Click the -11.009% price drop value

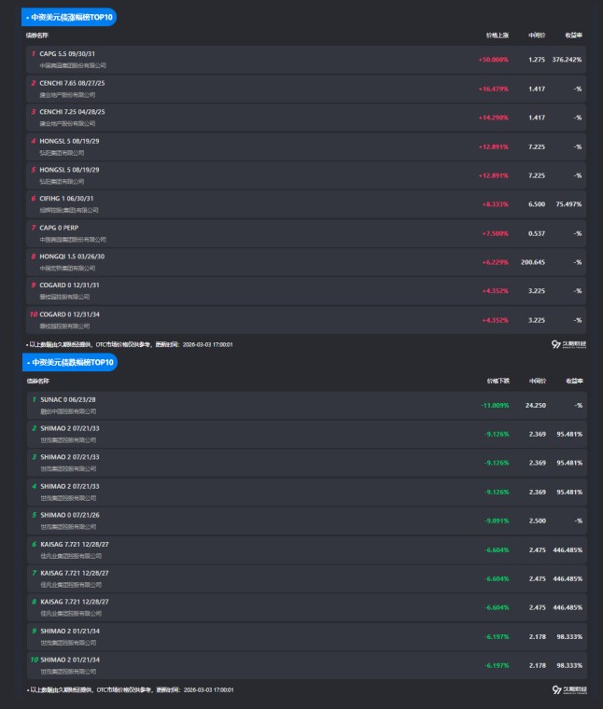[x=494, y=405]
